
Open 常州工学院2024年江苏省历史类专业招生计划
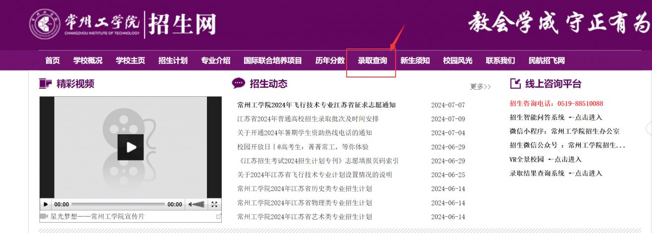click(304, 189)
